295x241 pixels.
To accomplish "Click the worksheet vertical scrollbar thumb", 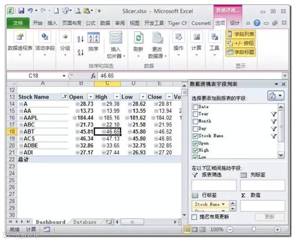I will pos(184,93).
